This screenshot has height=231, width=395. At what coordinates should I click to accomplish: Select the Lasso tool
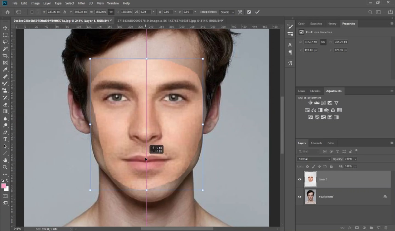pyautogui.click(x=5, y=42)
